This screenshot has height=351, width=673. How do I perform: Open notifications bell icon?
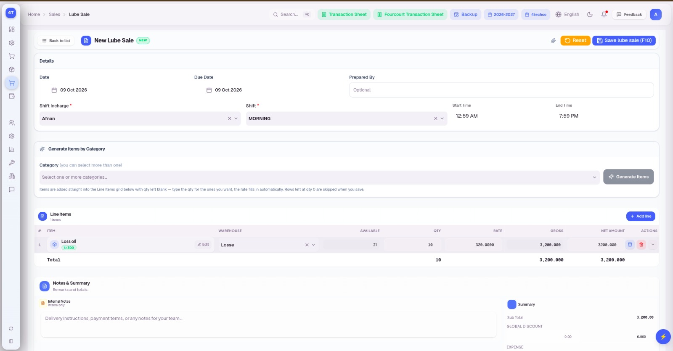tap(604, 14)
